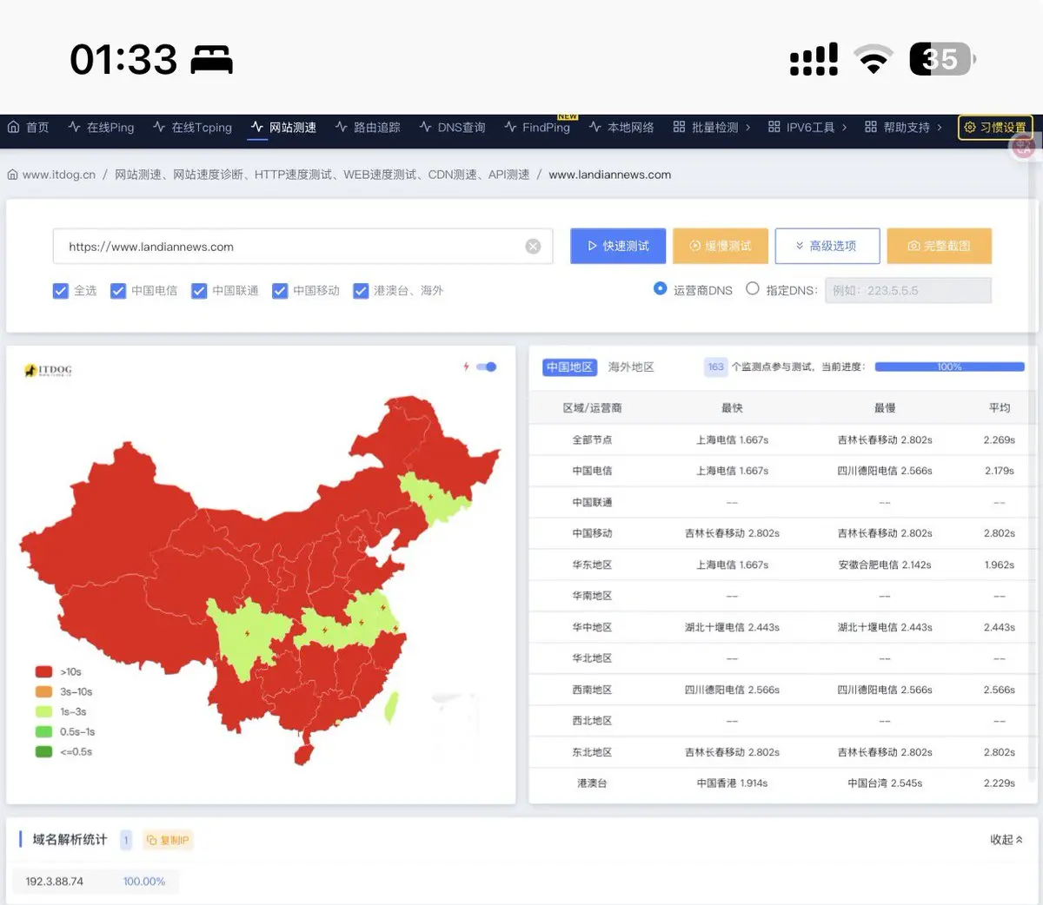
Task: Click the <=0.5s dark green legend swatch
Action: [43, 751]
